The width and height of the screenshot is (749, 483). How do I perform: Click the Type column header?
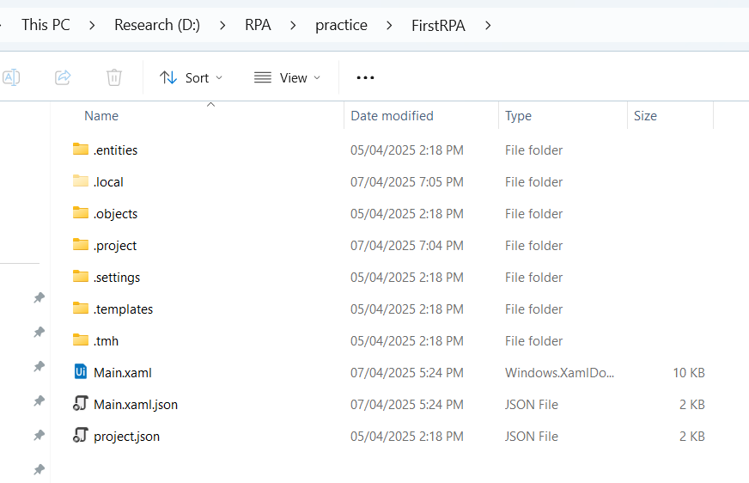518,116
